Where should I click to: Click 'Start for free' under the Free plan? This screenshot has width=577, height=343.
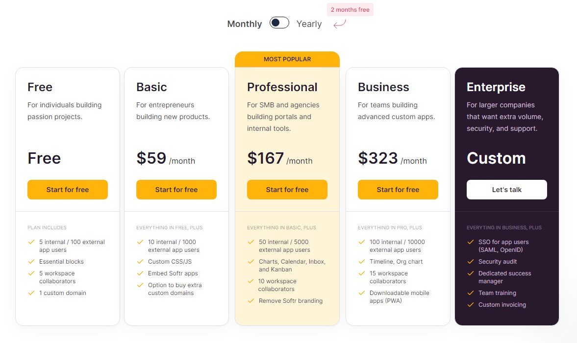(67, 190)
